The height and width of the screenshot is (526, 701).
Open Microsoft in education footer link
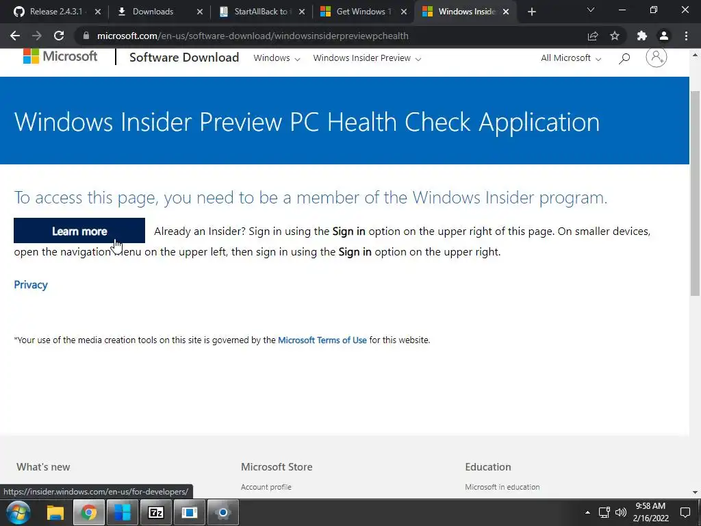coord(502,487)
